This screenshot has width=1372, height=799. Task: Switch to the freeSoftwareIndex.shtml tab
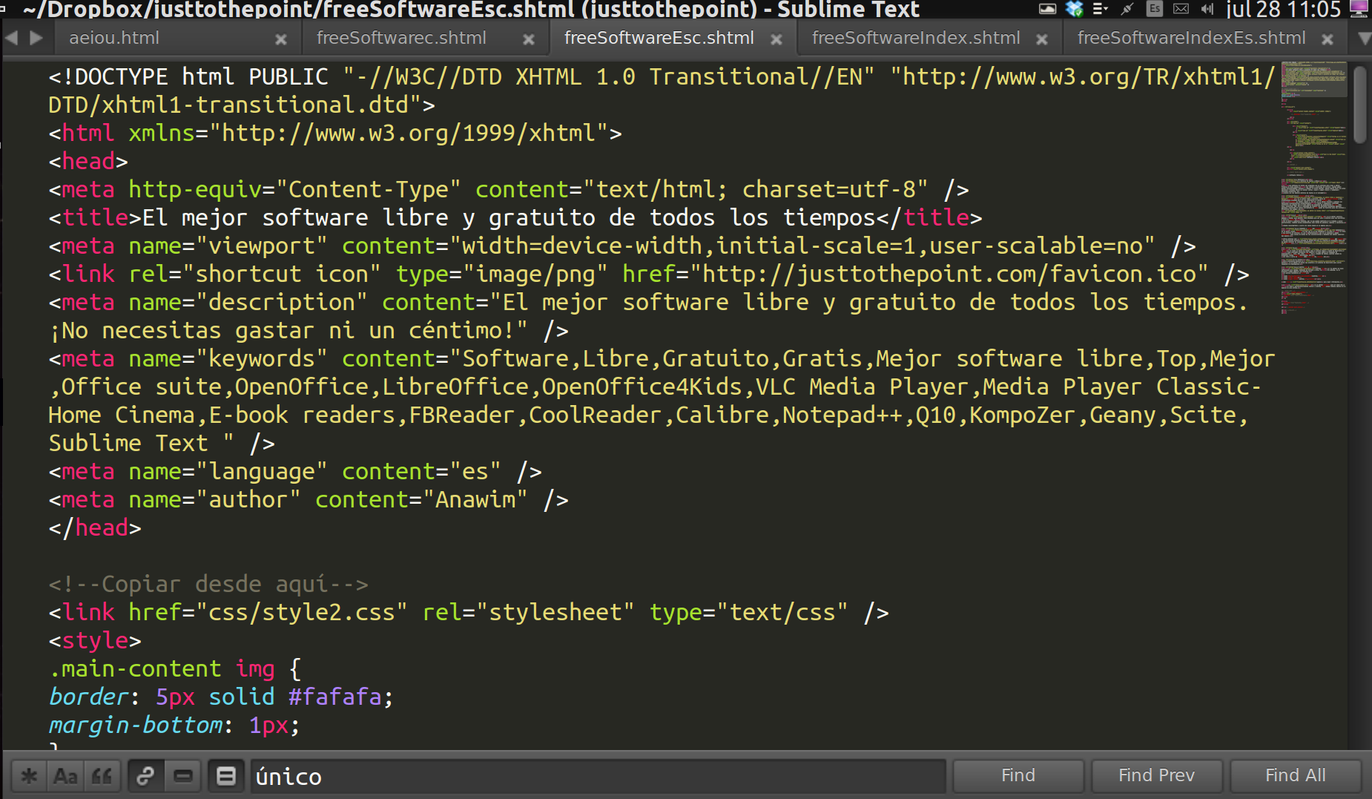[x=916, y=37]
